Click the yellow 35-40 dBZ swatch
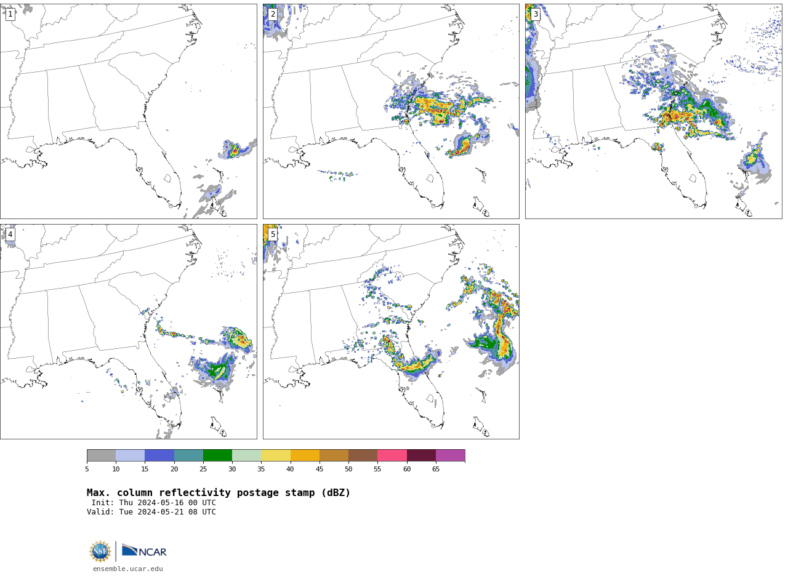The image size is (788, 576). (x=276, y=455)
